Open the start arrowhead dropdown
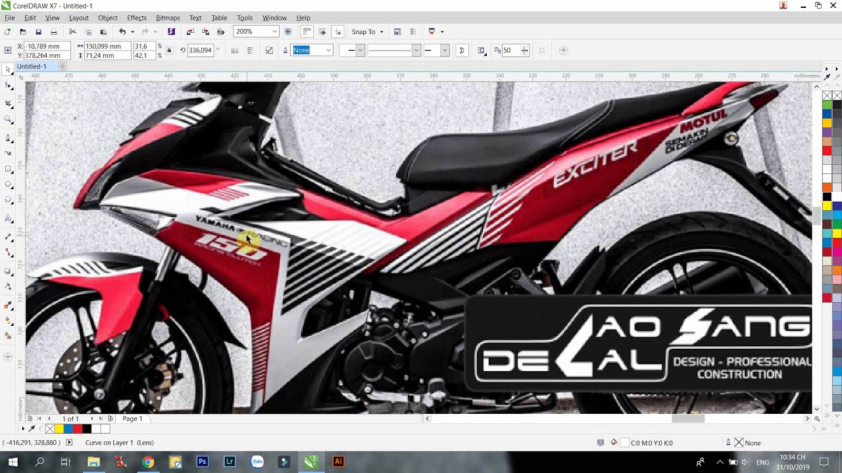842x473 pixels. [360, 51]
